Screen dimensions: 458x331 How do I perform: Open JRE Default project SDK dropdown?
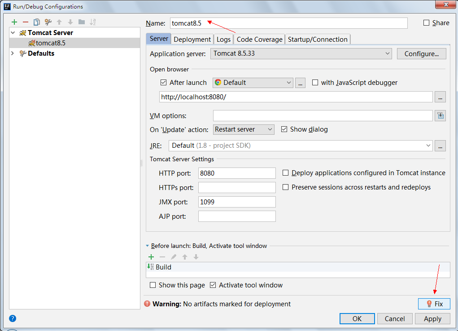(301, 146)
